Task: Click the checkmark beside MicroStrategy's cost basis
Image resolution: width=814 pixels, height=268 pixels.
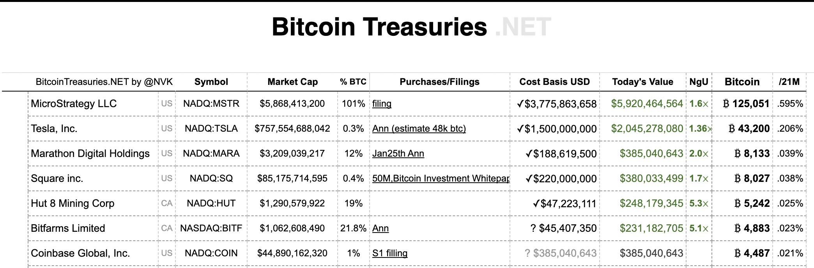Action: tap(520, 104)
